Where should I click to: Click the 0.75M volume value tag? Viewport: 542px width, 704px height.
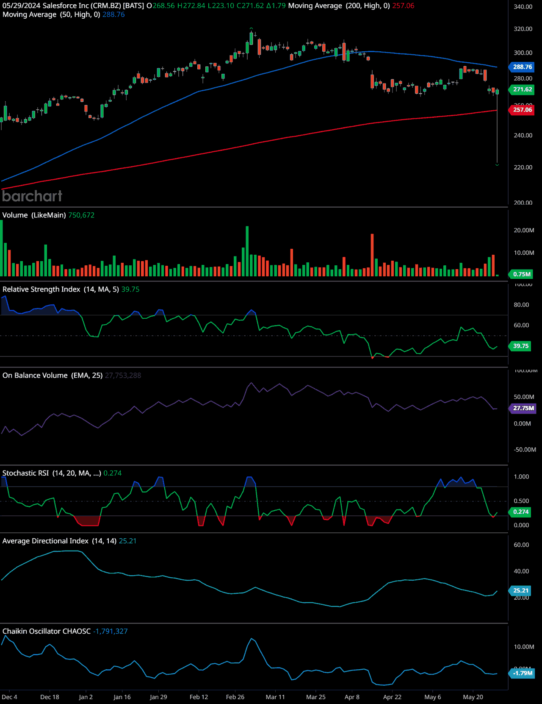pos(521,274)
